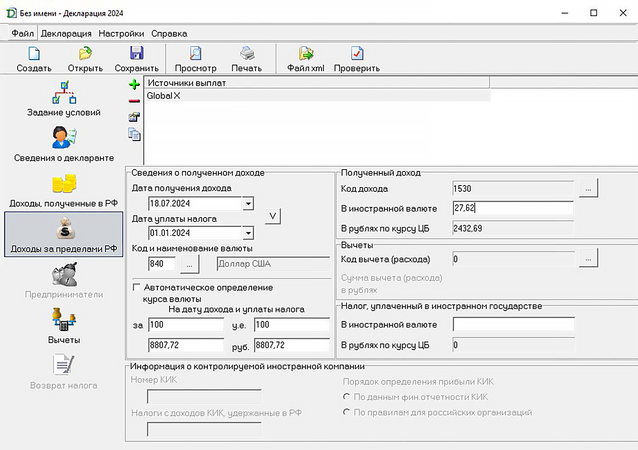Add payment source with green plus
This screenshot has width=638, height=450.
[x=134, y=84]
